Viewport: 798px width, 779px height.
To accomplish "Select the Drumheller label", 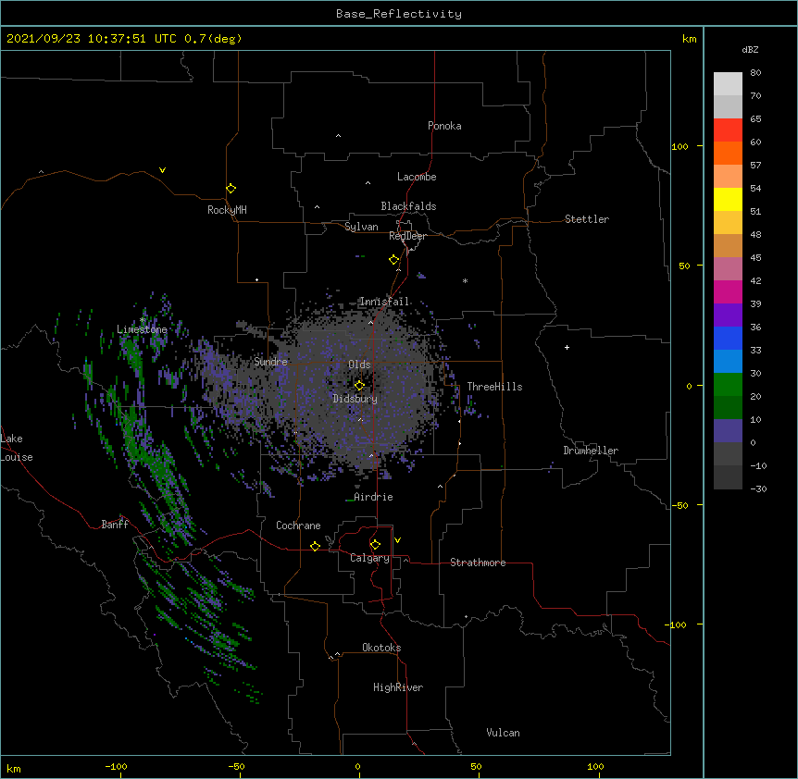I will click(591, 451).
